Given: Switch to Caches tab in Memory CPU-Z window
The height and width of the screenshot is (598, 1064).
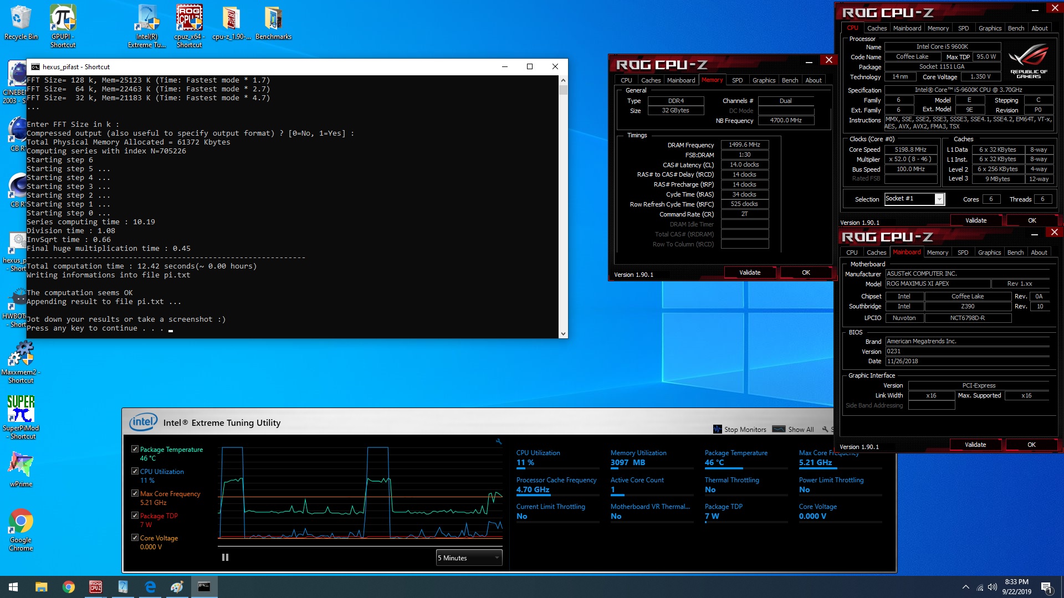Looking at the screenshot, I should pyautogui.click(x=651, y=80).
